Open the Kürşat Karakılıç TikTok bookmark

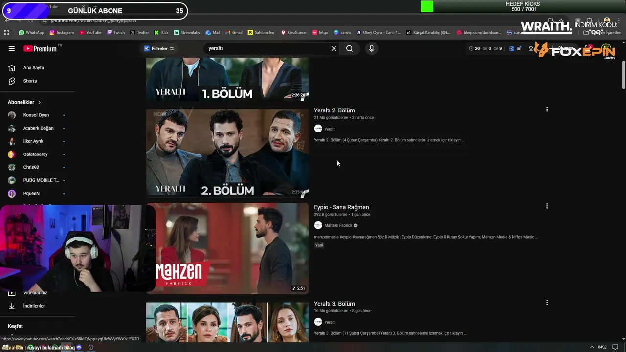tap(428, 33)
